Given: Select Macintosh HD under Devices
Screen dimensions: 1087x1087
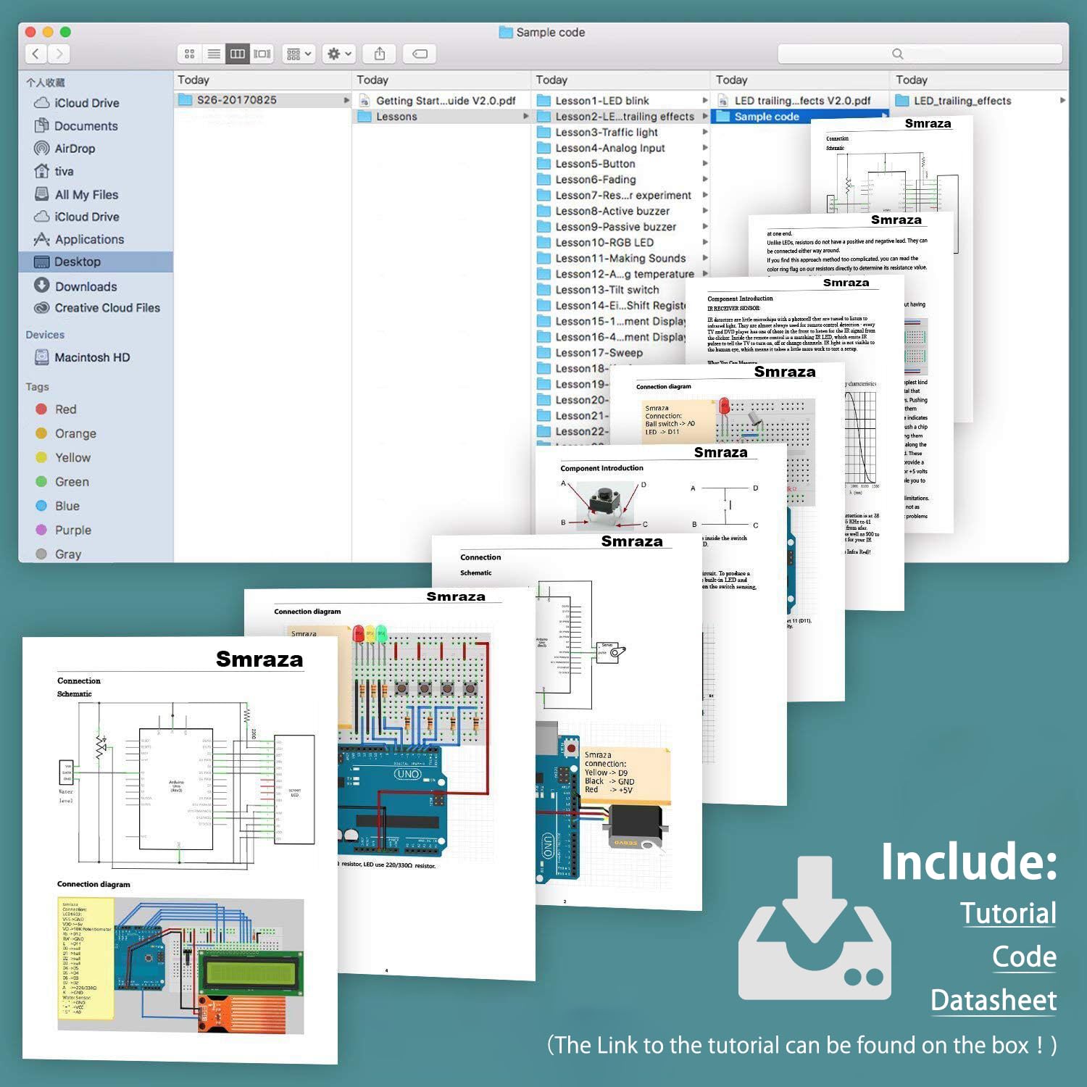Looking at the screenshot, I should pyautogui.click(x=92, y=357).
